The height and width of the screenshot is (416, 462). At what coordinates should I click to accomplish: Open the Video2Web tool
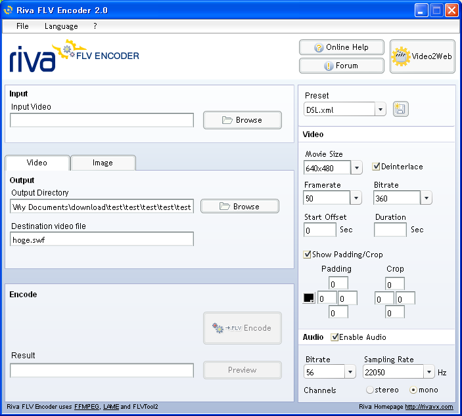422,56
